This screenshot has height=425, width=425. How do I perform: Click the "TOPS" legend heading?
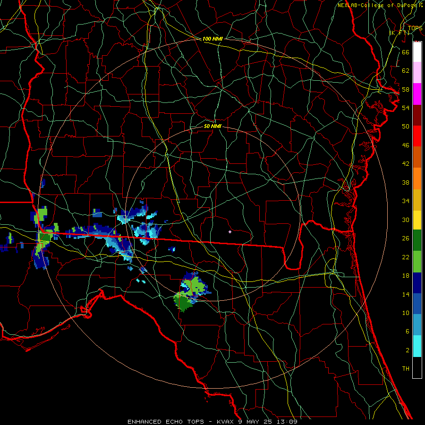pos(415,28)
